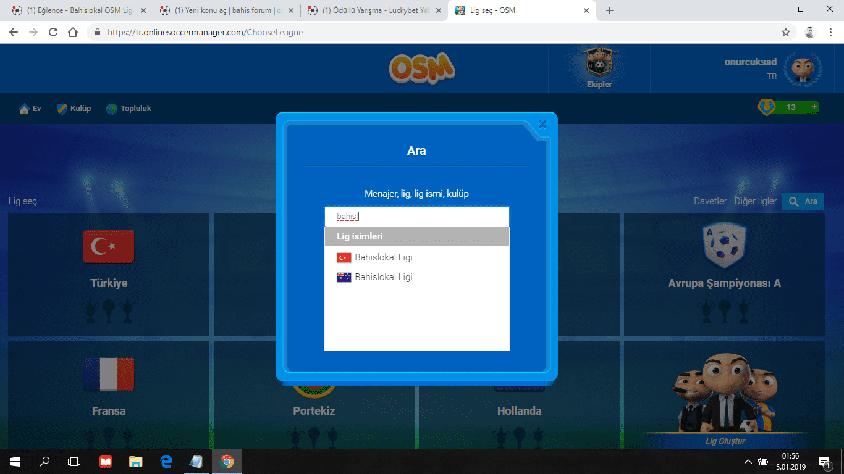Click the Ara search button
844x474 pixels.
(803, 201)
